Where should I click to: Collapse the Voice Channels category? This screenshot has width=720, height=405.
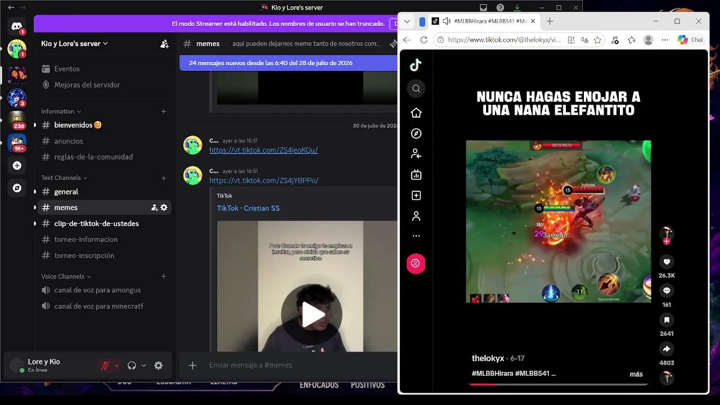click(x=66, y=277)
